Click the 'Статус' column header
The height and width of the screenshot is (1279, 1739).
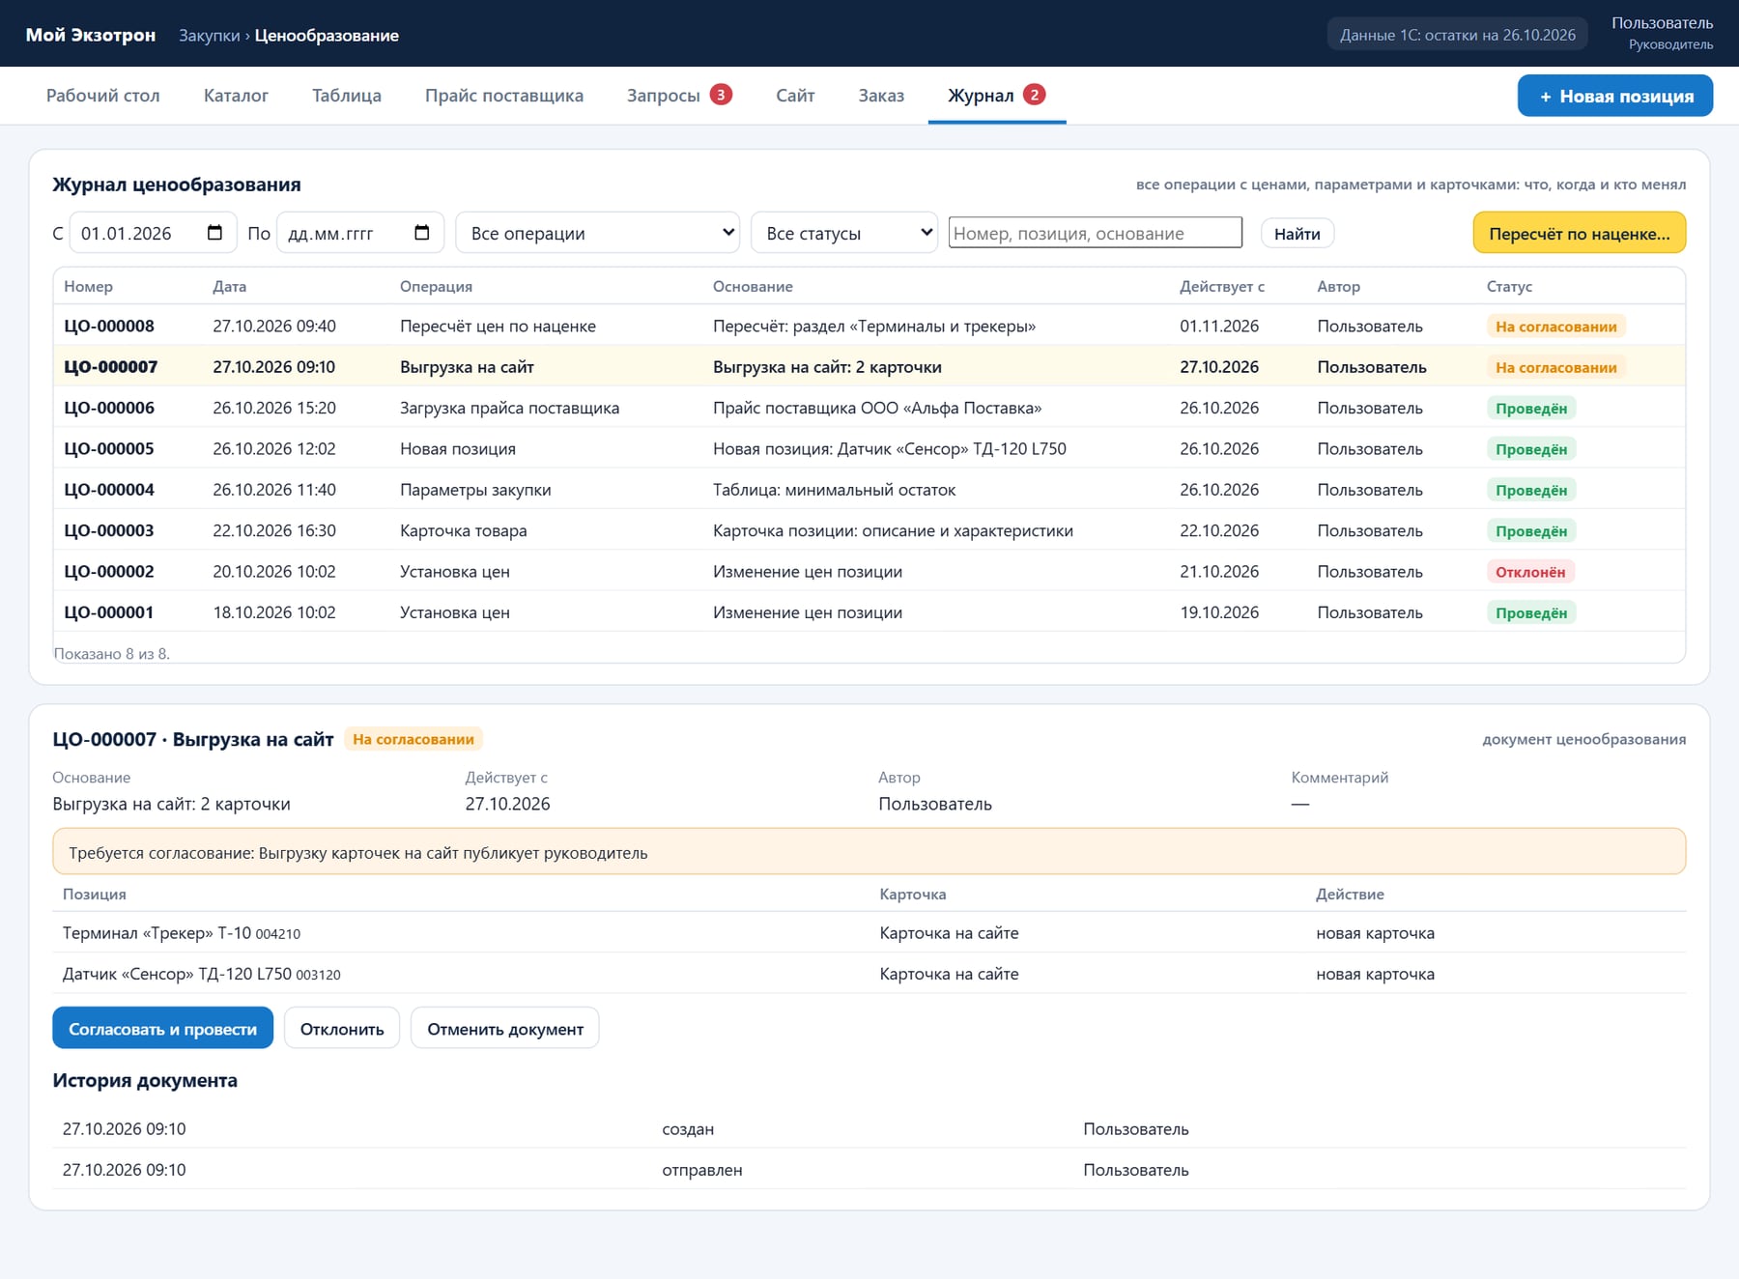(x=1509, y=286)
